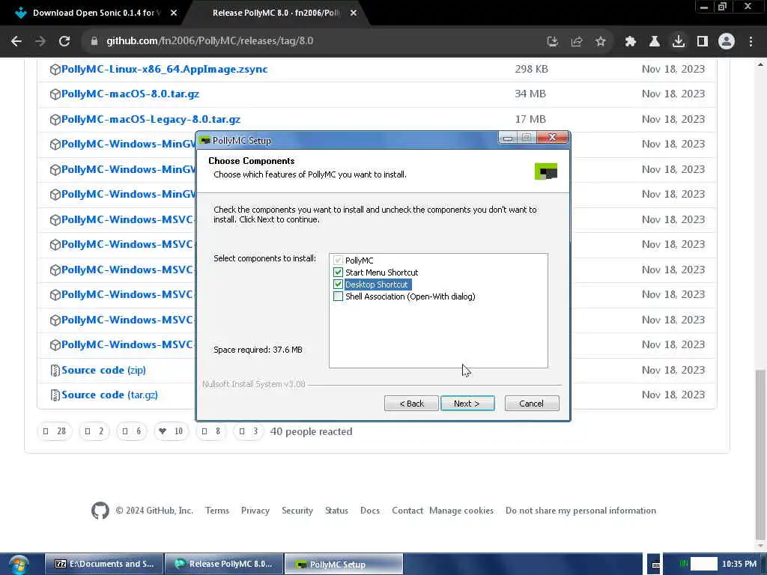Click Do not share my personal information
The width and height of the screenshot is (767, 575).
[580, 511]
